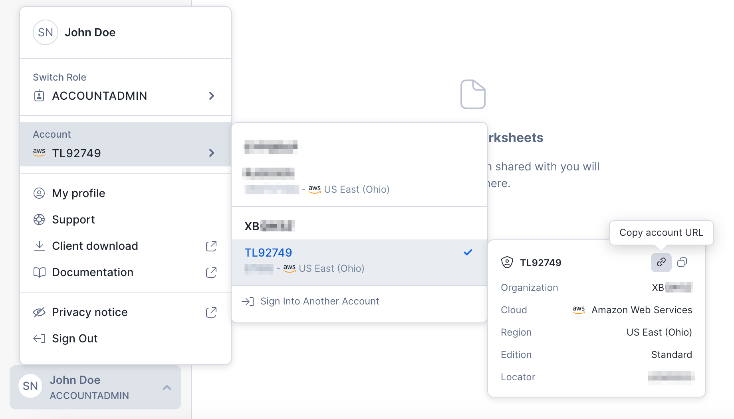Click the US East (Ohio) region value in details card
Image resolution: width=734 pixels, height=419 pixels.
659,332
